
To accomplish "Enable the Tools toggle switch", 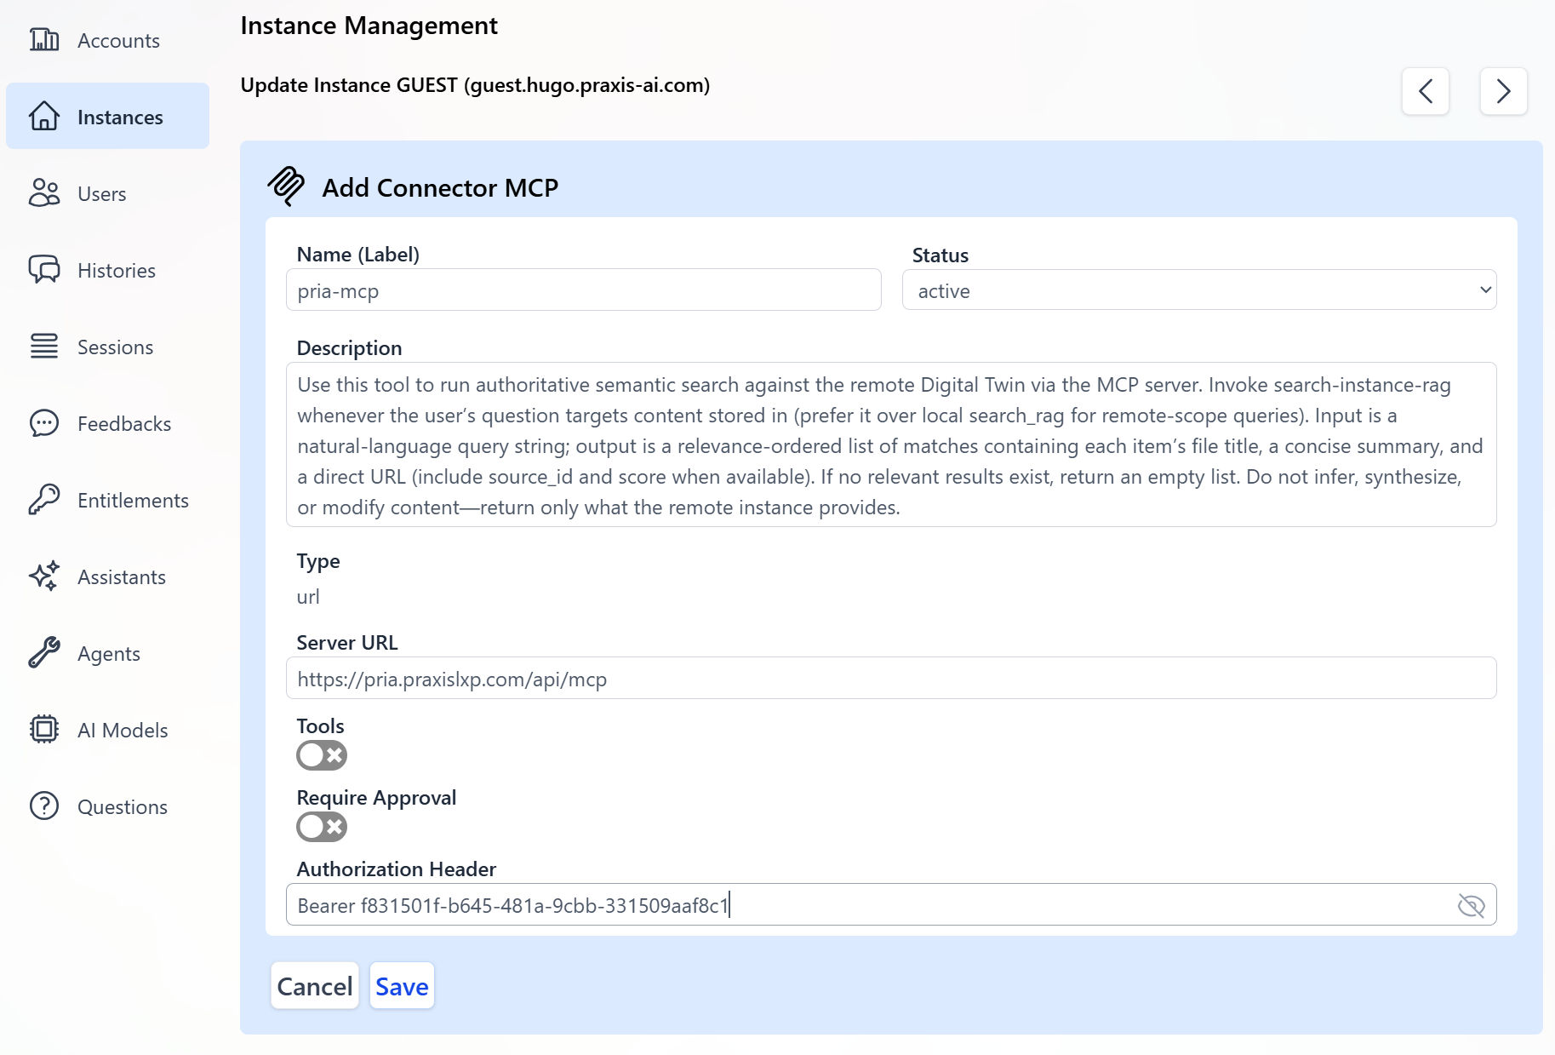I will [322, 755].
